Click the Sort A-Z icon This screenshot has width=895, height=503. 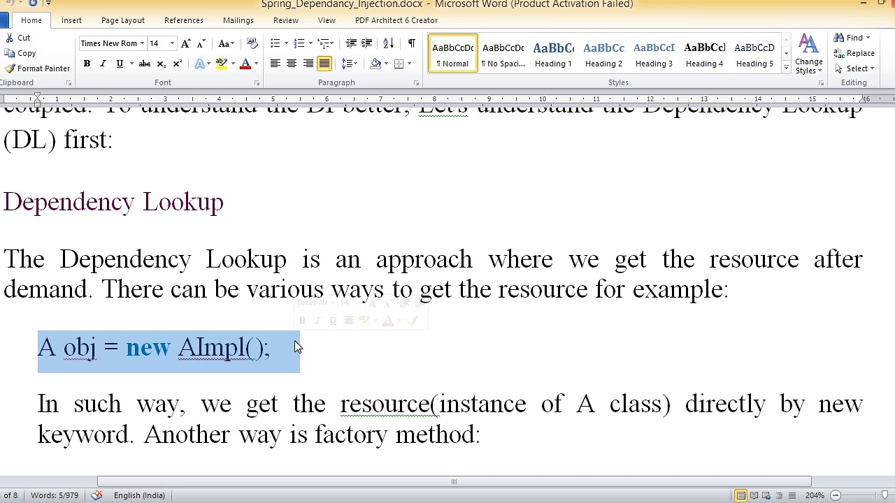pyautogui.click(x=389, y=43)
